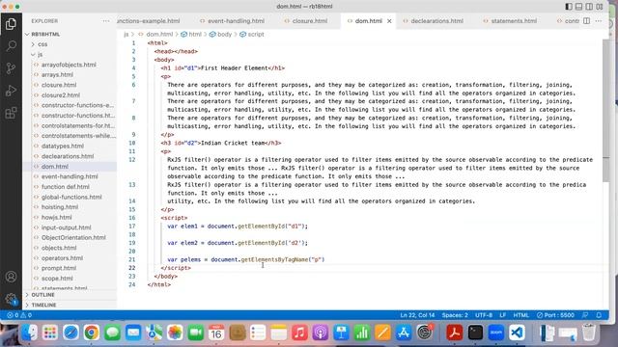Open closure2.html in explorer
The height and width of the screenshot is (347, 618).
tap(60, 95)
